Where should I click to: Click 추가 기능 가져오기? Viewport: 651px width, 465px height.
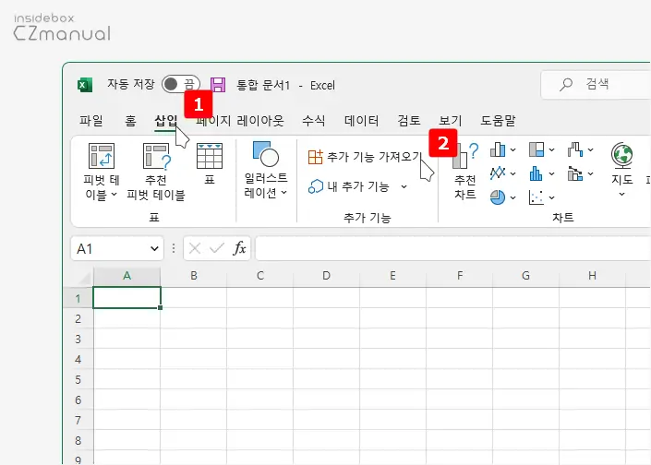pyautogui.click(x=366, y=157)
